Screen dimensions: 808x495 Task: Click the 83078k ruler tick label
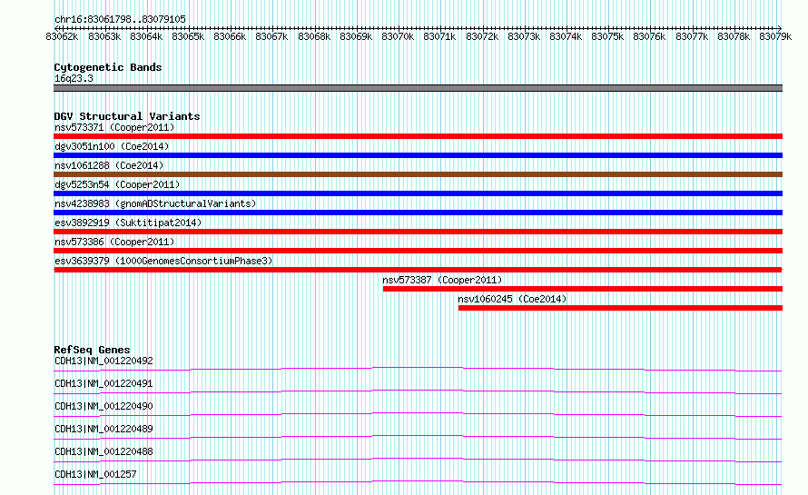click(734, 36)
